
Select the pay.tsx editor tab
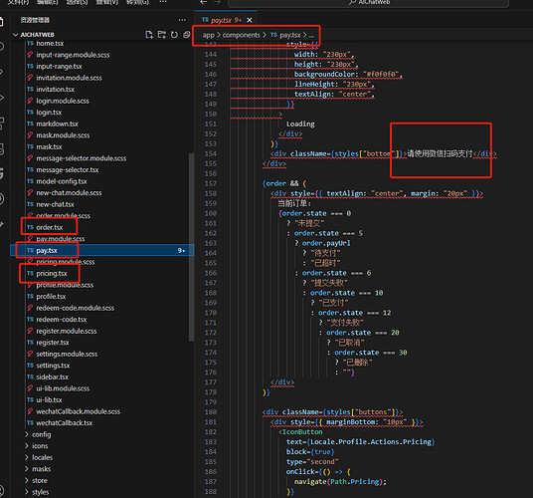tap(222, 20)
